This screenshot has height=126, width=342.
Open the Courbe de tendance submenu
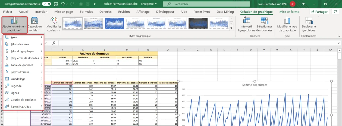pos(23,100)
